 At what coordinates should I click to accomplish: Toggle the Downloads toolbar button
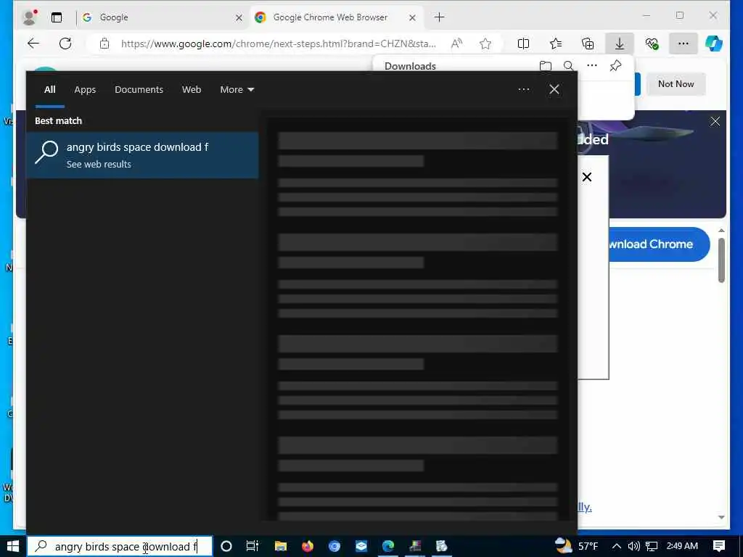click(620, 44)
